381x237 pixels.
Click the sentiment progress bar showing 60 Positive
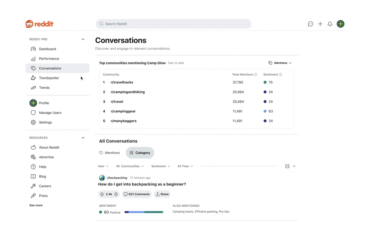144,212
